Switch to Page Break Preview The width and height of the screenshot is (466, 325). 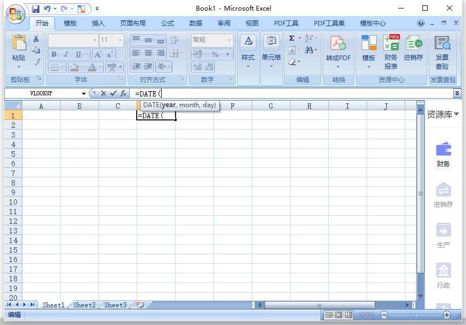pos(348,314)
